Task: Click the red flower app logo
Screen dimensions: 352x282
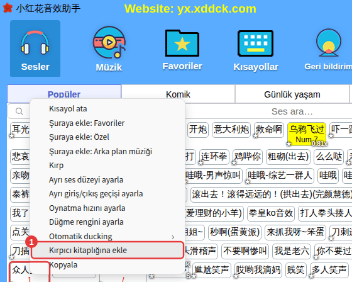Action: click(x=8, y=8)
